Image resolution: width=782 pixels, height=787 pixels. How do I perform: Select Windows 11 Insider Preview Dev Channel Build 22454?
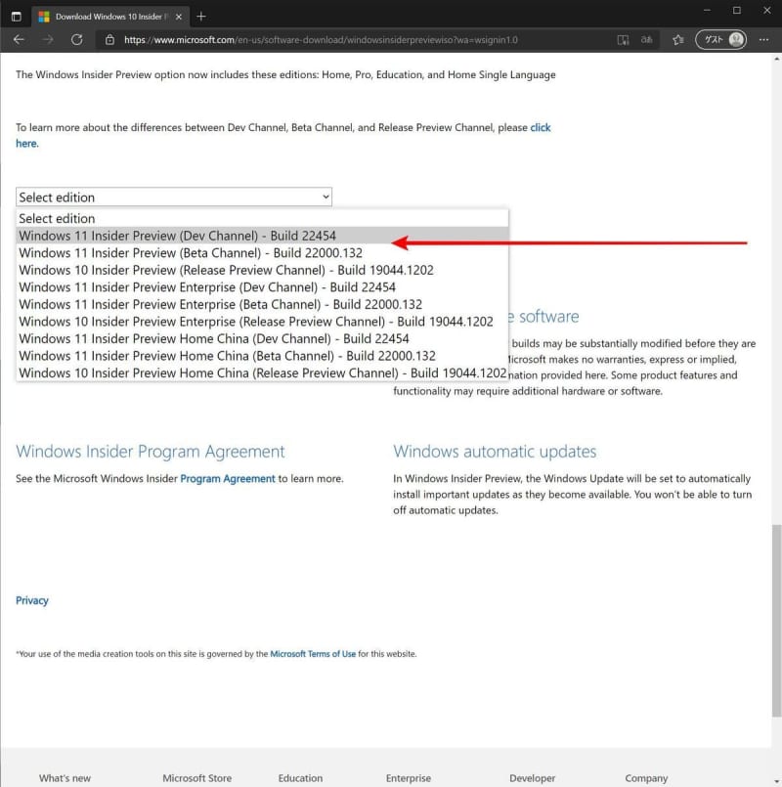(263, 236)
